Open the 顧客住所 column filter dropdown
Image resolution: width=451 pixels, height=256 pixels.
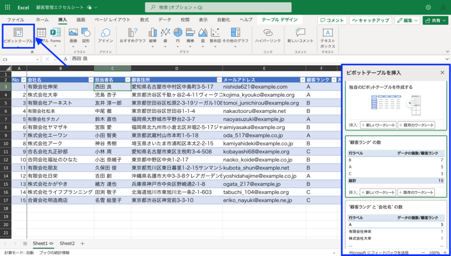(219, 80)
